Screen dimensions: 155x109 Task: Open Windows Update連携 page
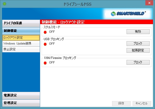pos(21,43)
